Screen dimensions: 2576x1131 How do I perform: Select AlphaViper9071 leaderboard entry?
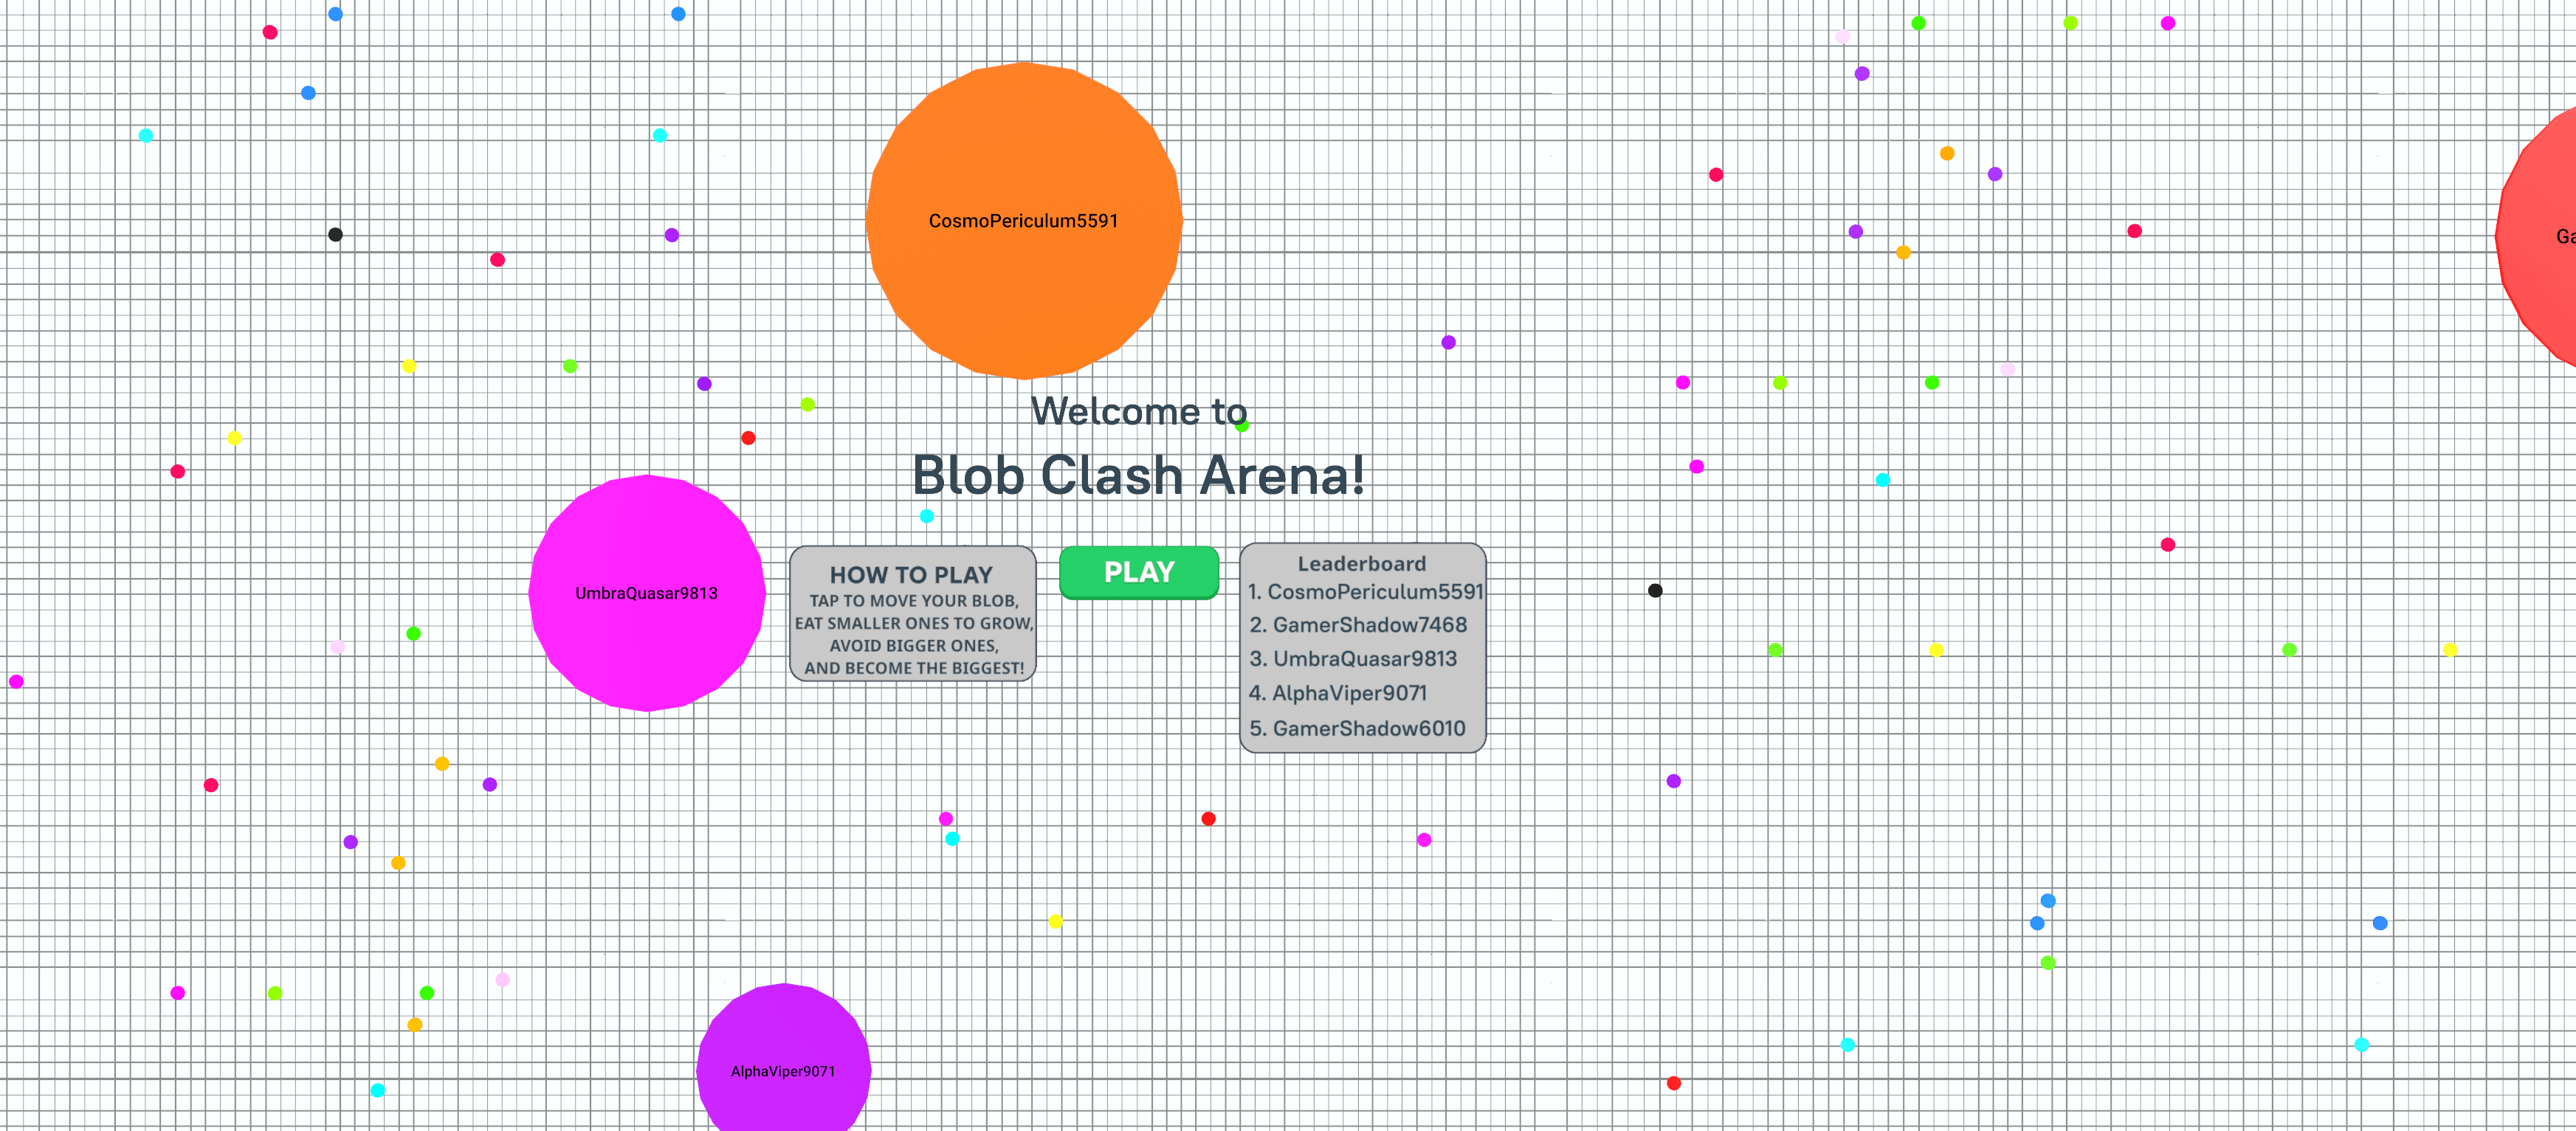[x=1338, y=693]
